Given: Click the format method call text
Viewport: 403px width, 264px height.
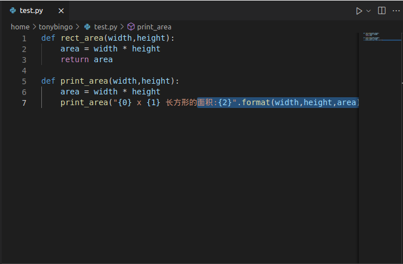Looking at the screenshot, I should click(x=256, y=102).
